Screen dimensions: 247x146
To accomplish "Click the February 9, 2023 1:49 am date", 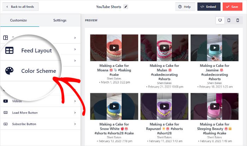I will click(216, 141).
